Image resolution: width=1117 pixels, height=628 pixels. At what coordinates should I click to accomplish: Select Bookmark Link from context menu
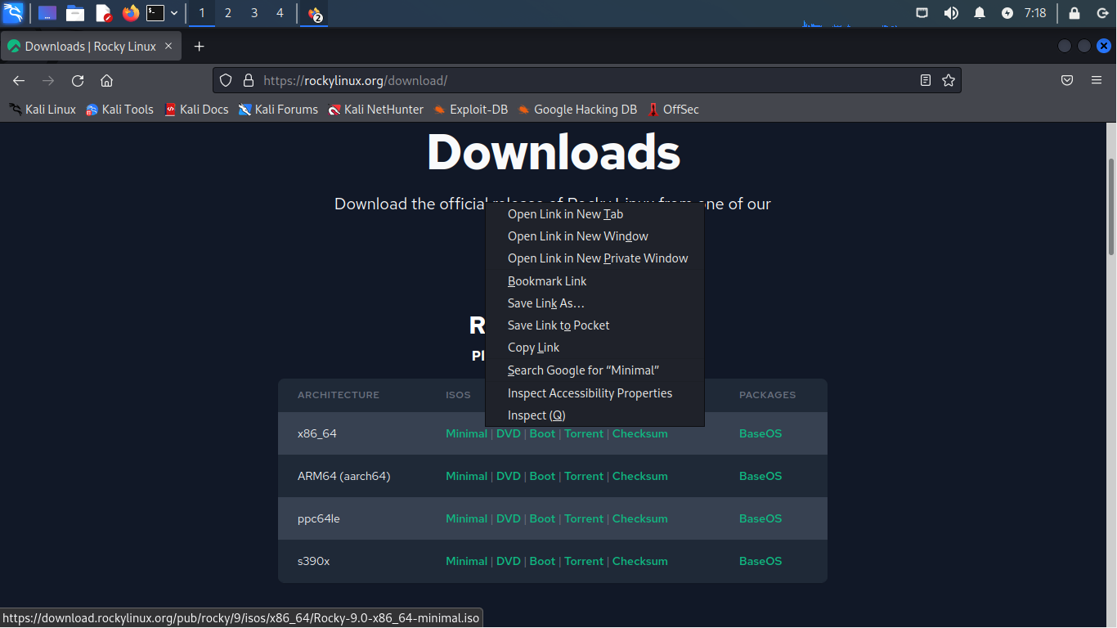click(594, 281)
